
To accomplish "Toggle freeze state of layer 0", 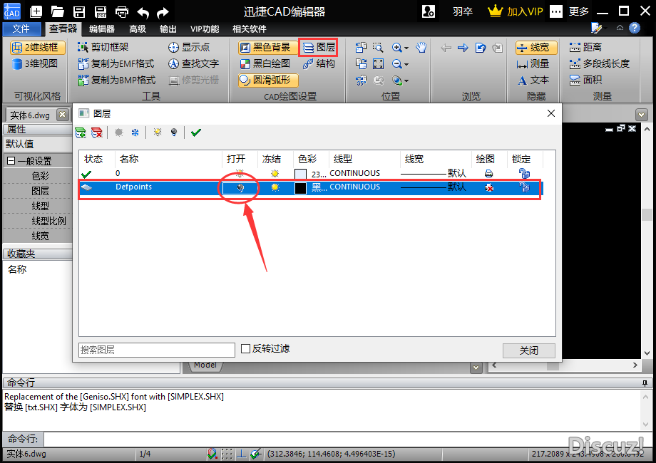I will click(275, 173).
